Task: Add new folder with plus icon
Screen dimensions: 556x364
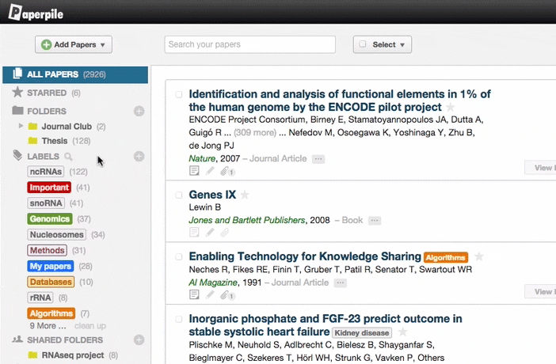Action: coord(139,112)
